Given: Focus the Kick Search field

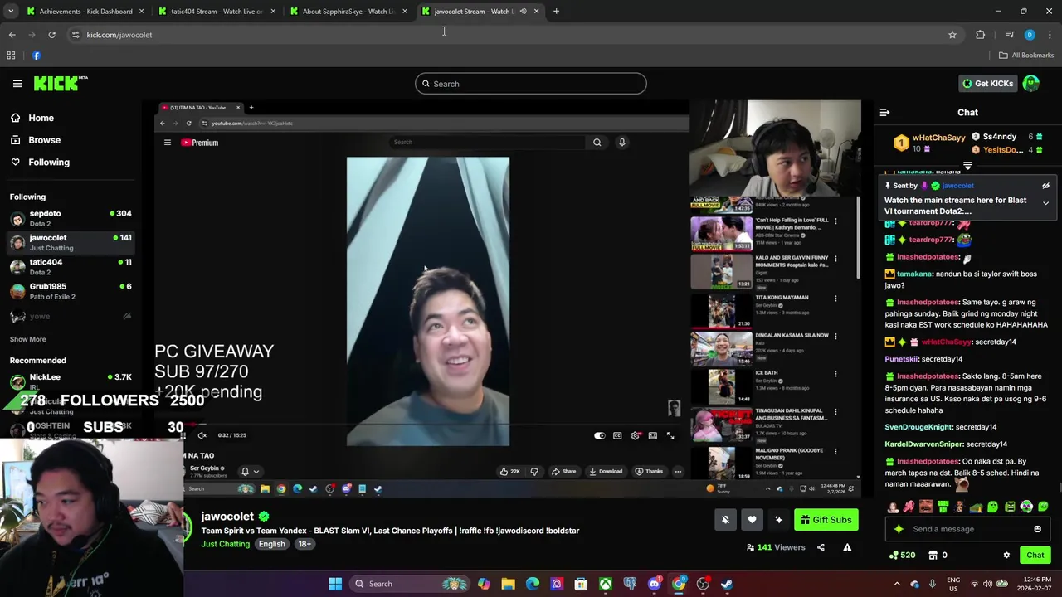Looking at the screenshot, I should coord(531,84).
